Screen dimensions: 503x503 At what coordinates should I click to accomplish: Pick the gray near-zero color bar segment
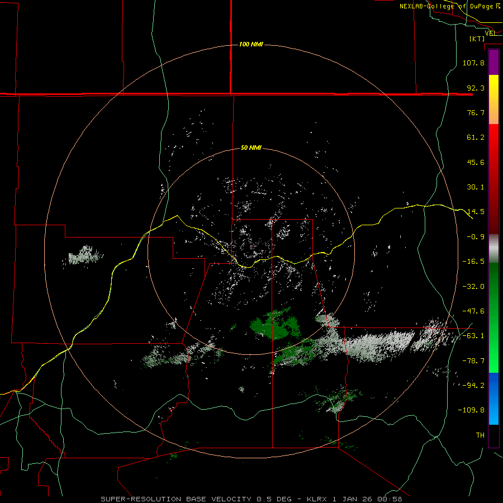tap(493, 249)
